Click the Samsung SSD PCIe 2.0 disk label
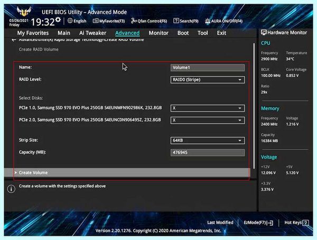This screenshot has width=317, height=240. tap(90, 120)
